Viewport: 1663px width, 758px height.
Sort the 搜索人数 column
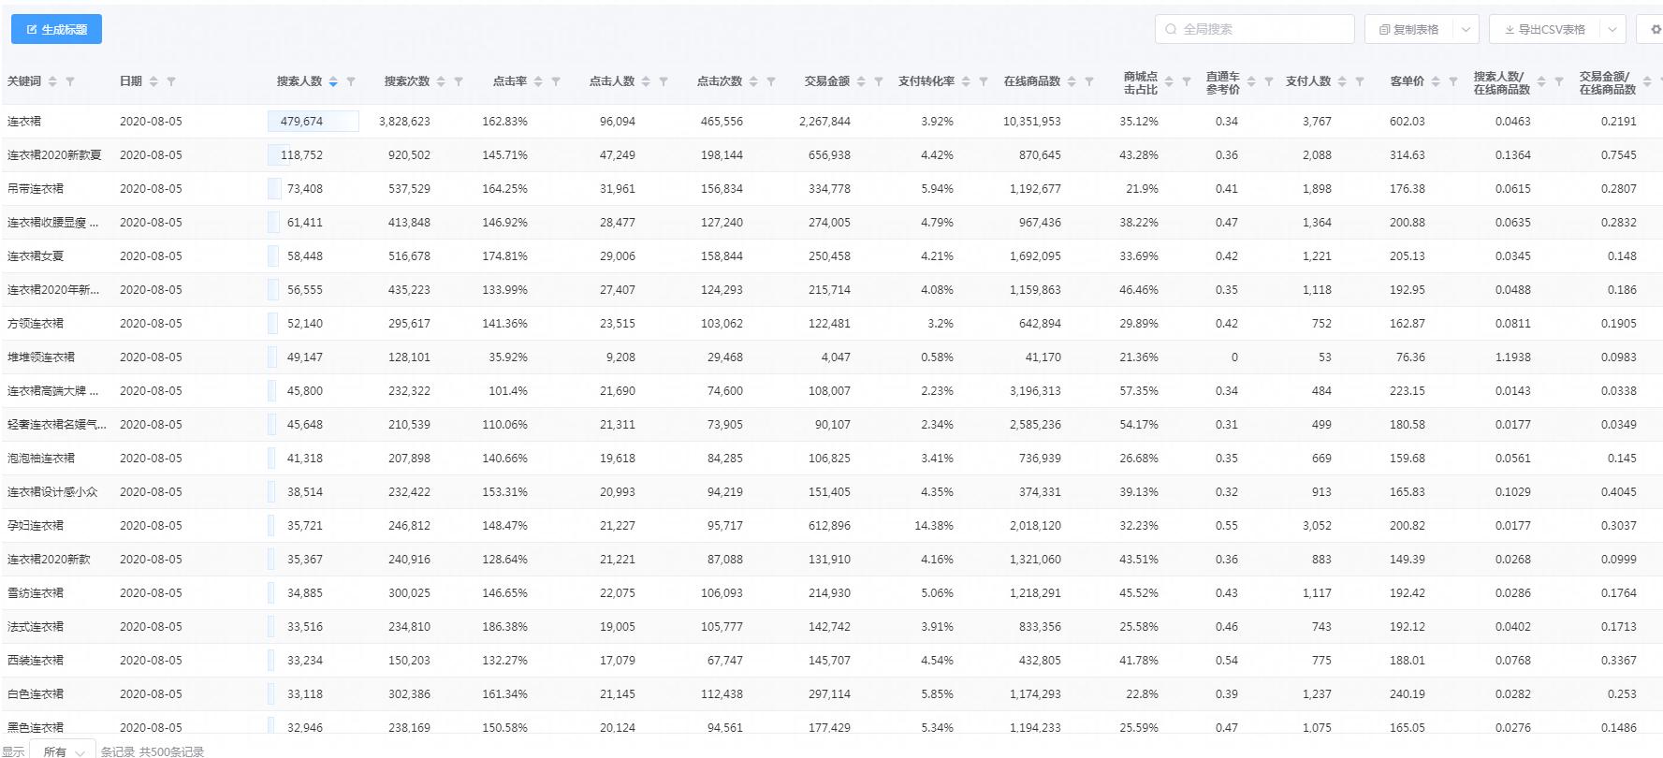coord(333,81)
